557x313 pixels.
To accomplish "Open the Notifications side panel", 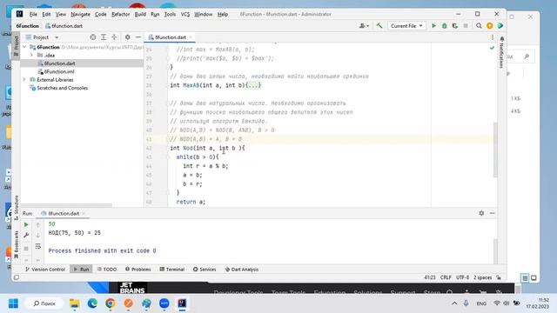I will (501, 51).
